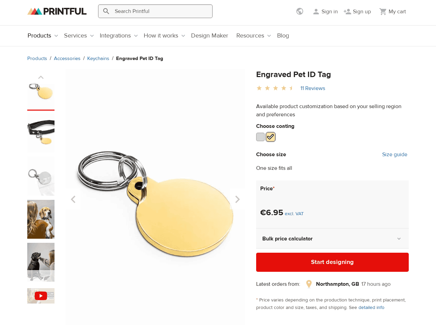The width and height of the screenshot is (436, 325).
Task: Click the dog collar thumbnail image
Action: [x=41, y=133]
